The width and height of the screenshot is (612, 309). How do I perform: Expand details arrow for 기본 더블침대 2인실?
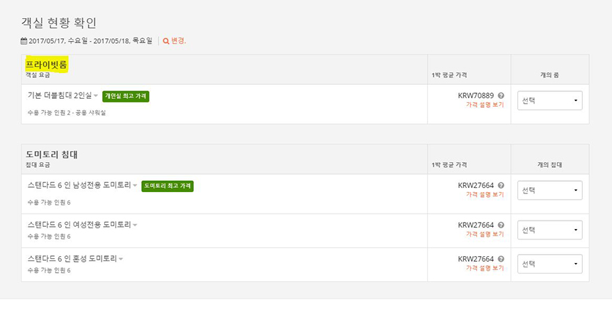[x=96, y=96]
